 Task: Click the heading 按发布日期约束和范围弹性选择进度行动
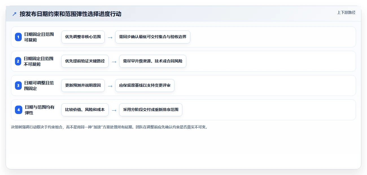(x=71, y=14)
